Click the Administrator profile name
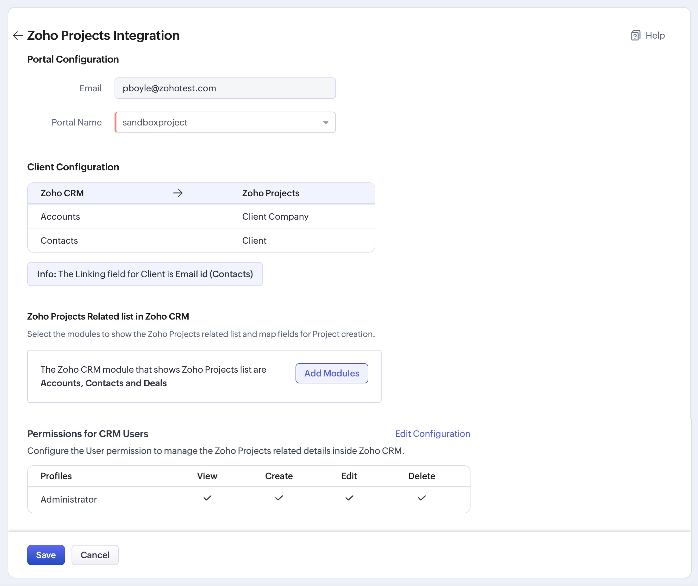This screenshot has width=698, height=586. click(x=69, y=499)
